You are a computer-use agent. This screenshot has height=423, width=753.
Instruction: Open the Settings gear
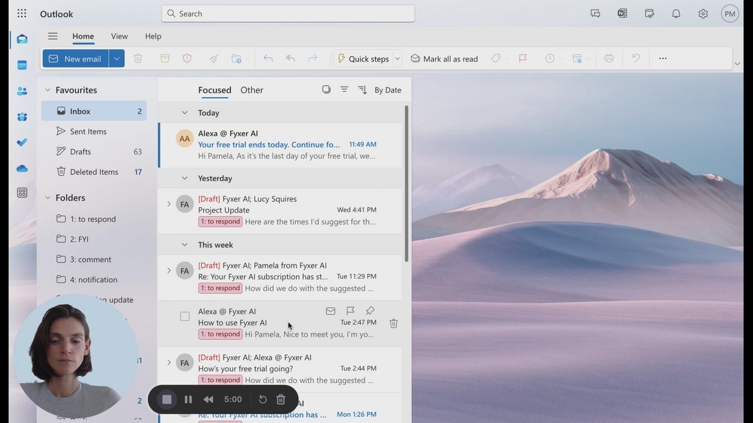pos(703,14)
